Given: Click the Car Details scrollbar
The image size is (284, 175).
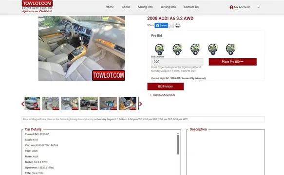Looking at the screenshot, I should point(178,145).
